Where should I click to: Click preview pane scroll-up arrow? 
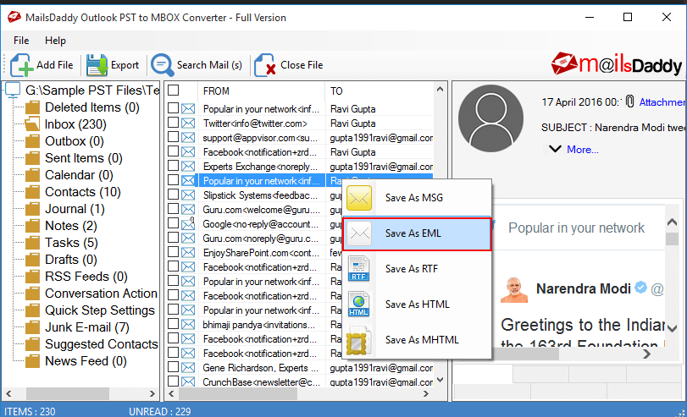click(672, 222)
